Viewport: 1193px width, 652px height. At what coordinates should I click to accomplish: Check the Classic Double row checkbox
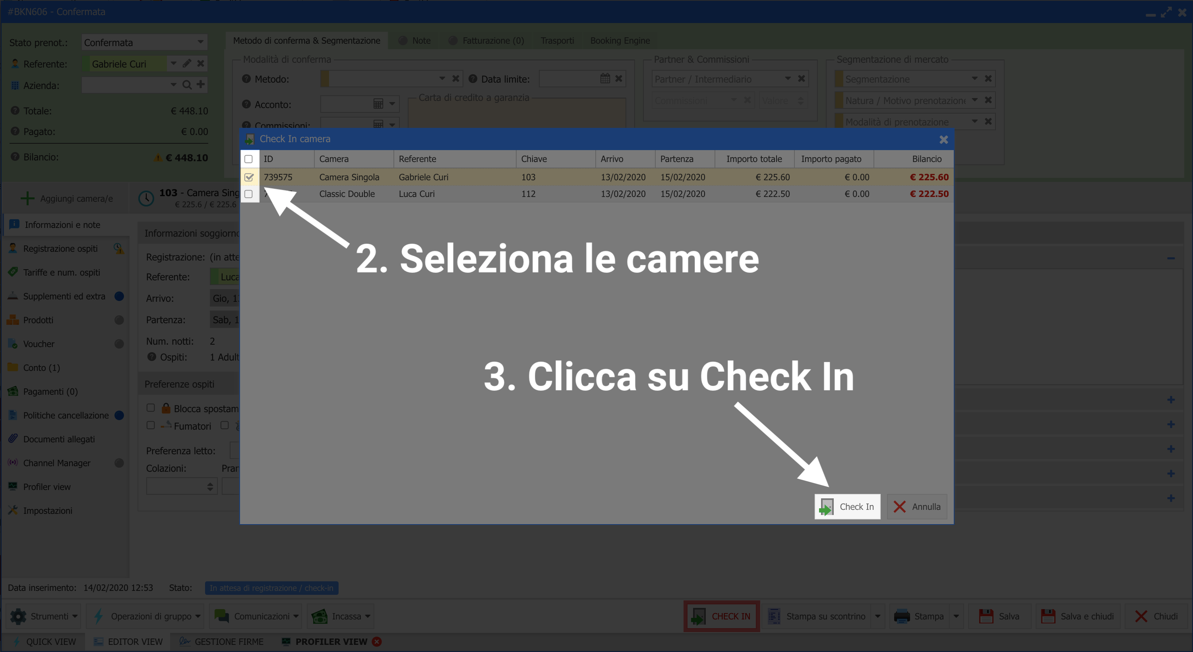[249, 193]
